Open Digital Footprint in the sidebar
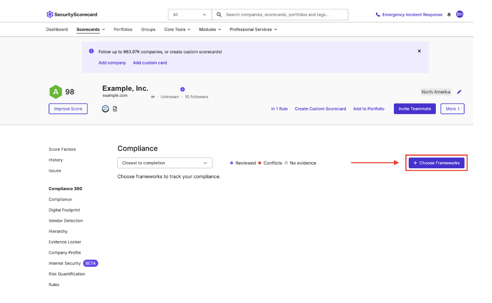 click(x=64, y=210)
